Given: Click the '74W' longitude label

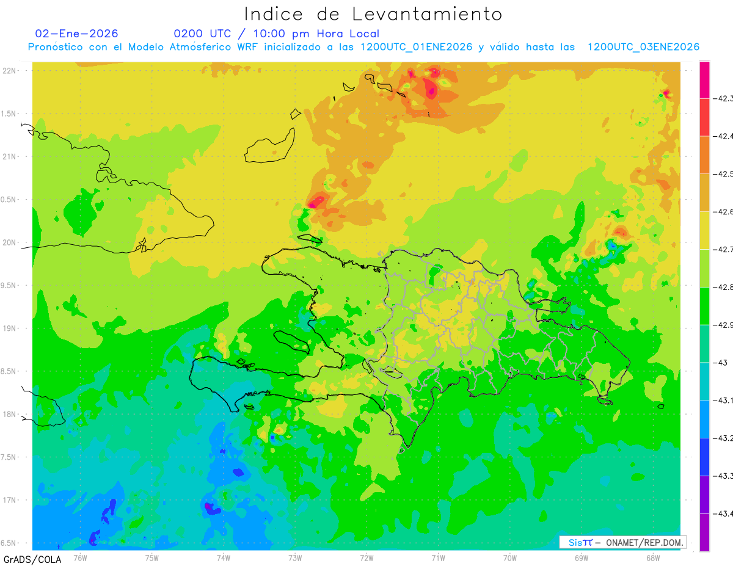Looking at the screenshot, I should [224, 558].
